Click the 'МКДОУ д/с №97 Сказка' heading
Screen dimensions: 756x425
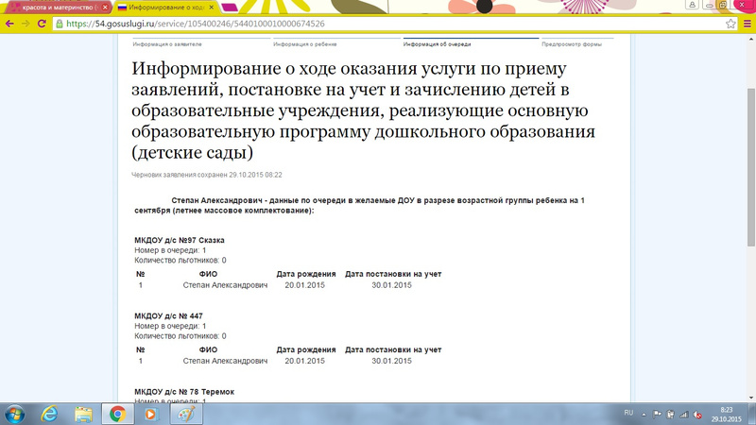(x=180, y=240)
